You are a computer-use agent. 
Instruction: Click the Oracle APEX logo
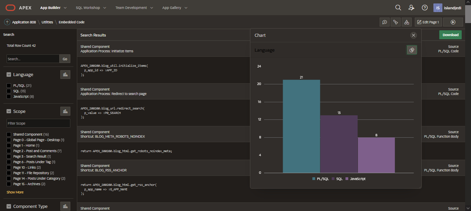tap(18, 8)
